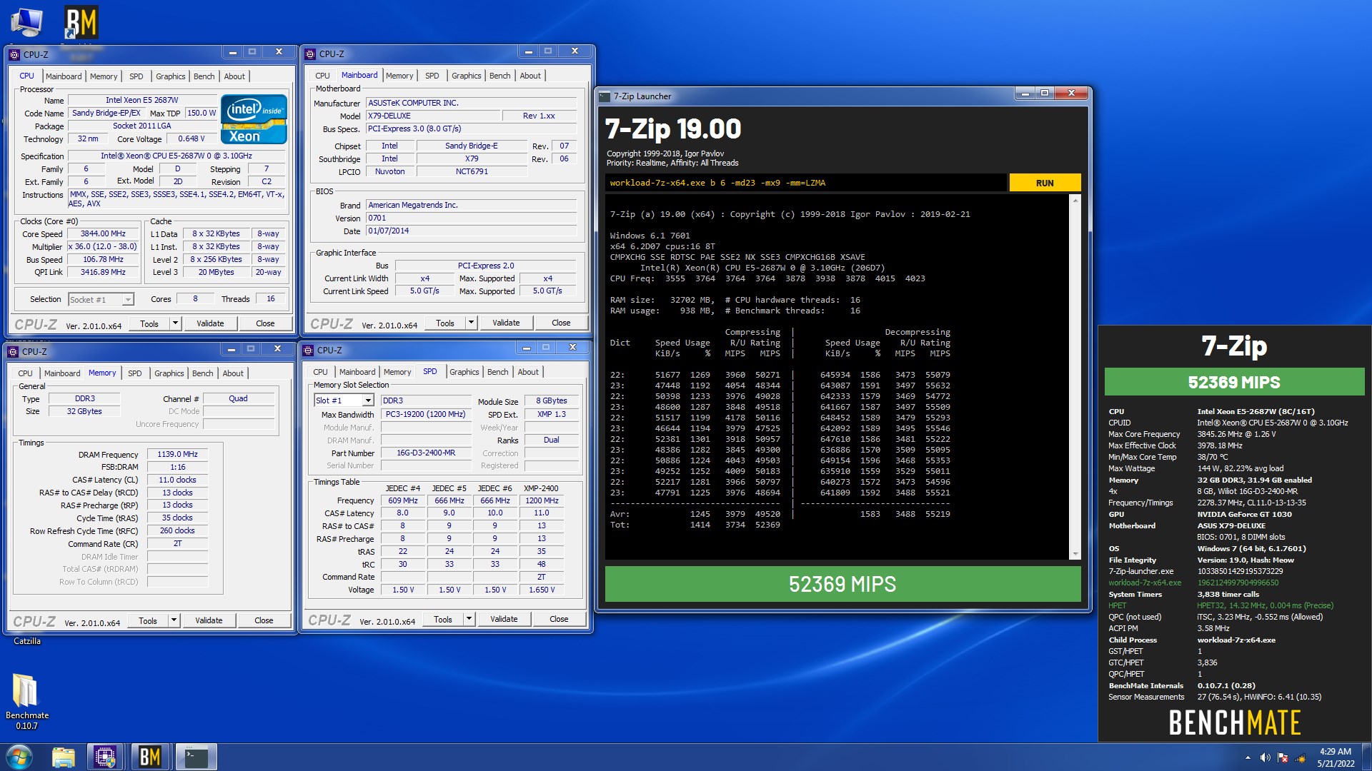The image size is (1372, 771).
Task: Click Validate in the CPU window
Action: pos(210,323)
